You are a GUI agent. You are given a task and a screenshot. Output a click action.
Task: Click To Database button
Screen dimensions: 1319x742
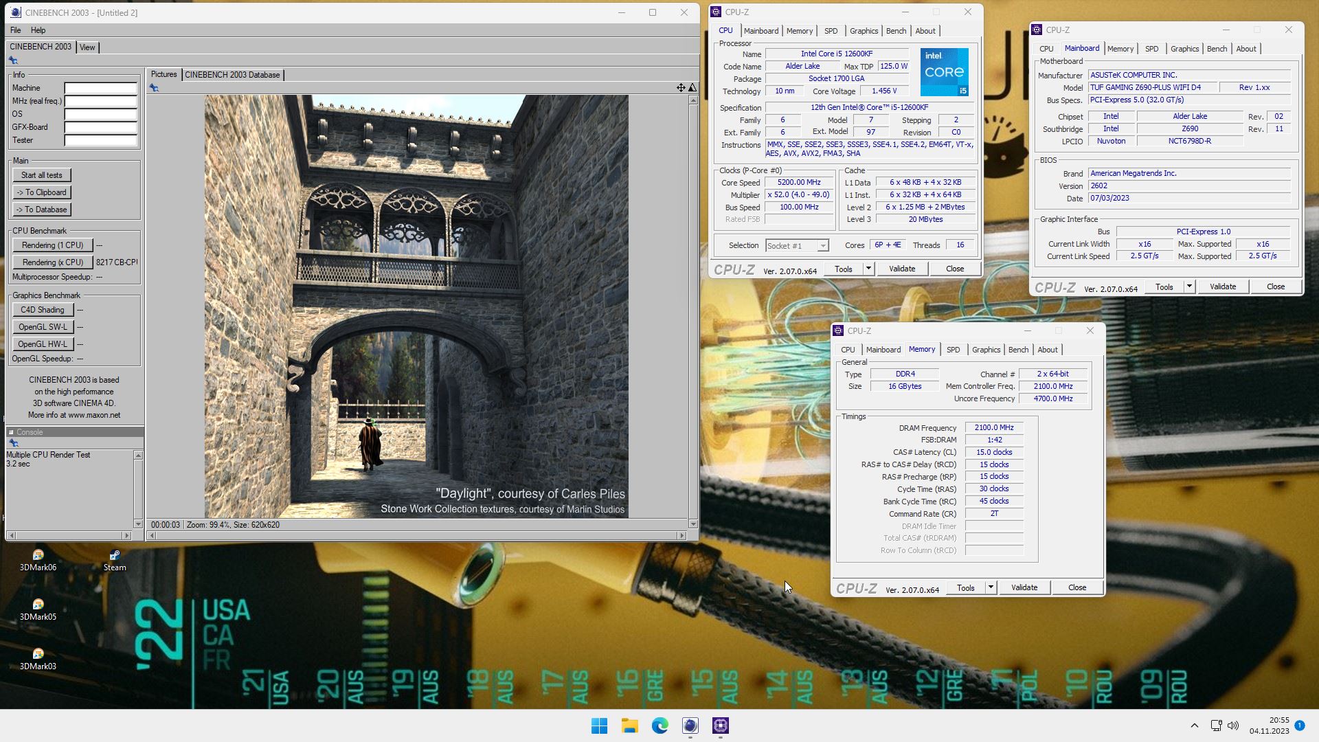[42, 210]
